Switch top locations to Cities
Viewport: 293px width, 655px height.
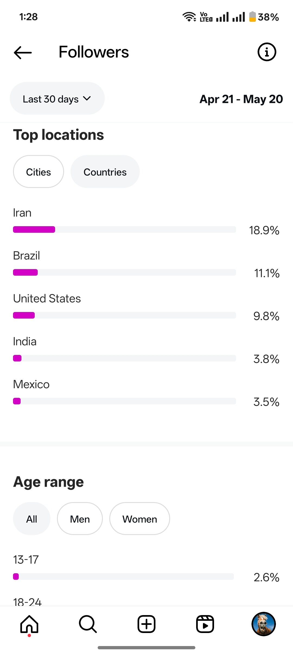(x=39, y=172)
